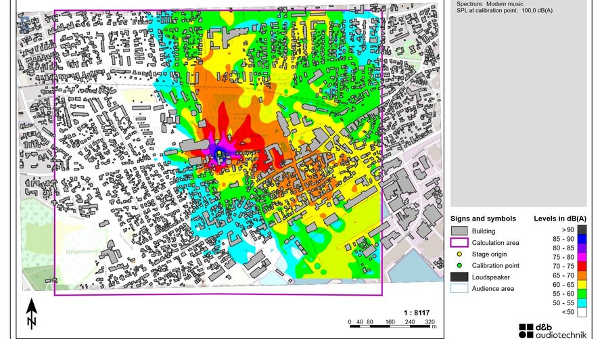Select the Calculation area legend rectangle
The width and height of the screenshot is (602, 339).
tap(459, 242)
